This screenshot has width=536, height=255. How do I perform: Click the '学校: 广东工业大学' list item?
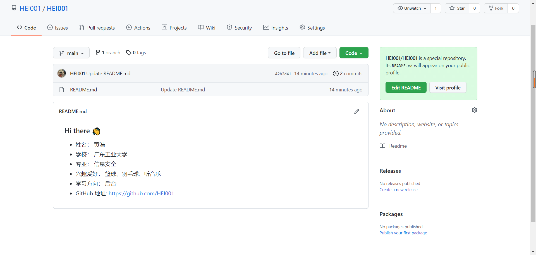click(101, 154)
